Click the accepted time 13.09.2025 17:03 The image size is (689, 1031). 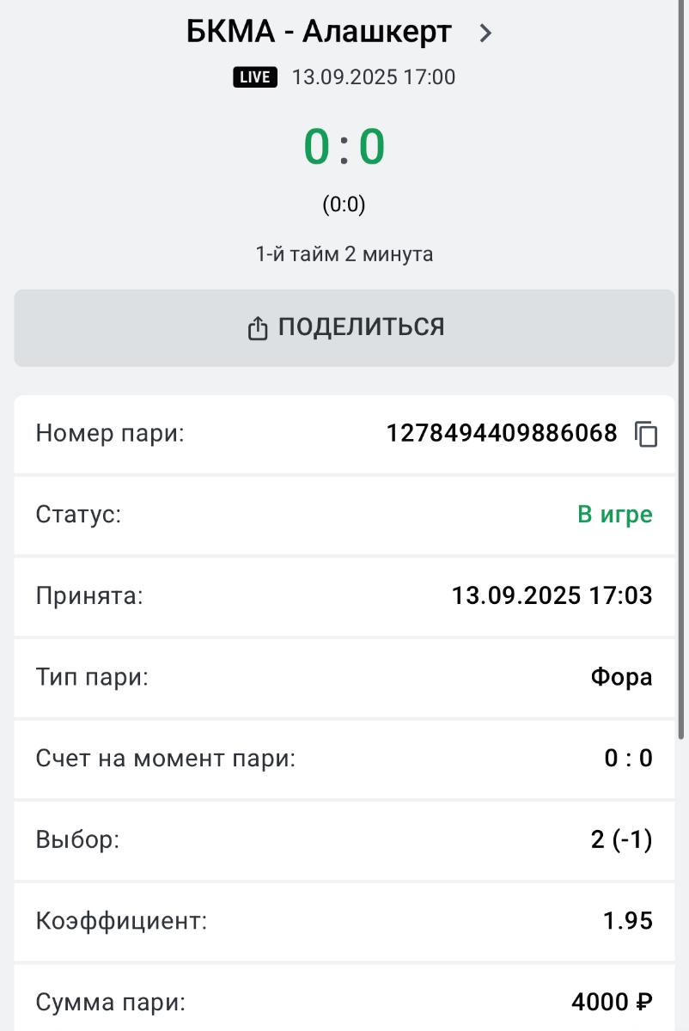coord(552,595)
